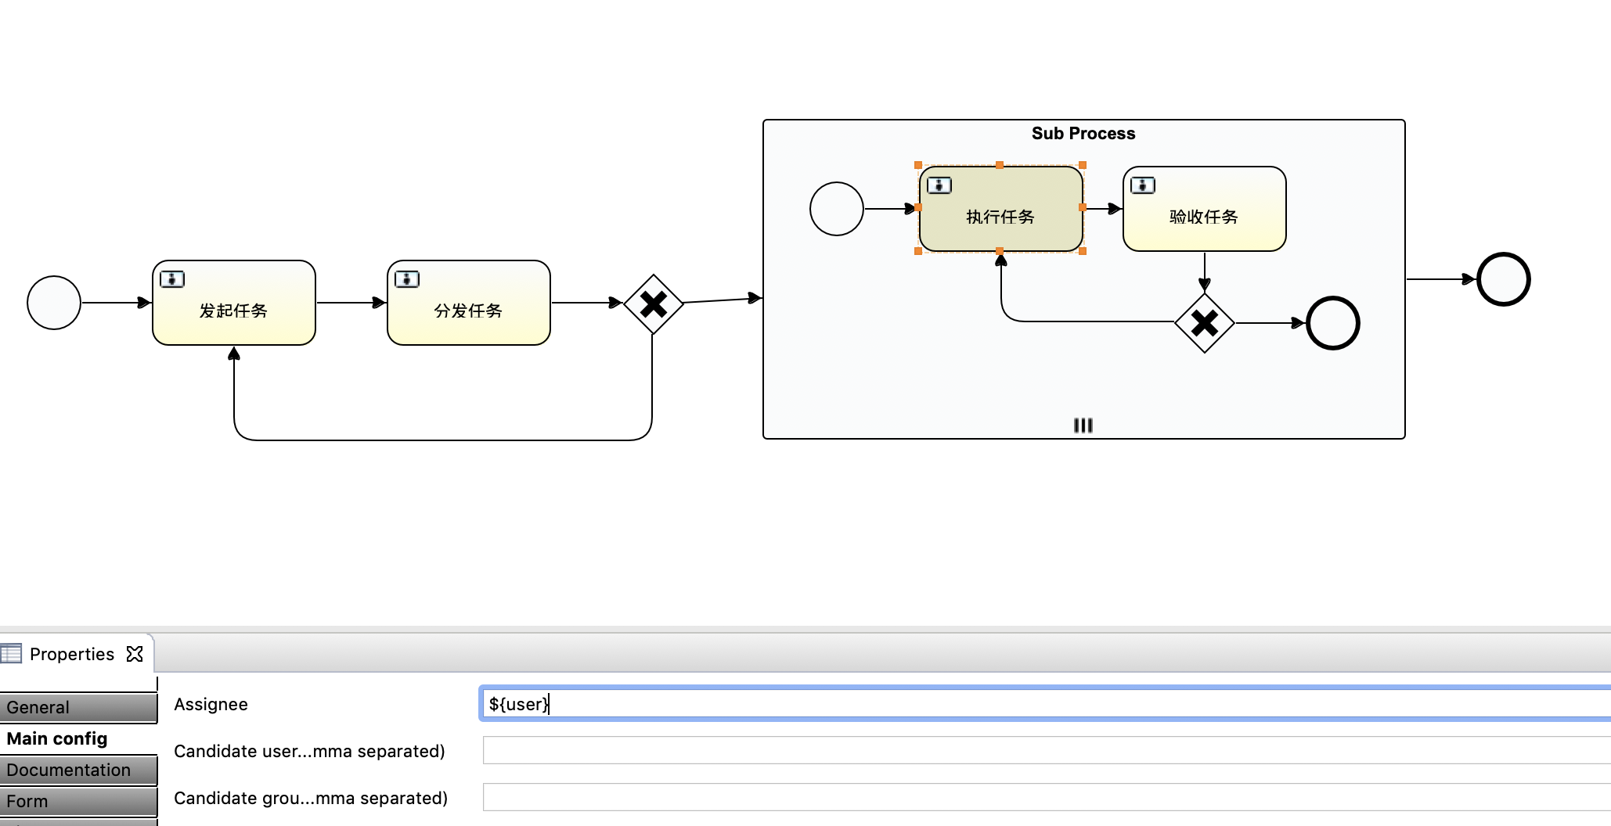
Task: Click the user icon on 分发任务 task
Action: coord(407,279)
